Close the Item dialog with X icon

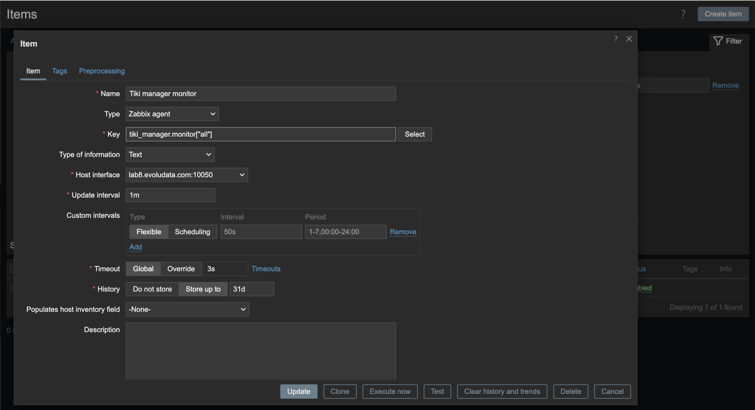point(629,39)
